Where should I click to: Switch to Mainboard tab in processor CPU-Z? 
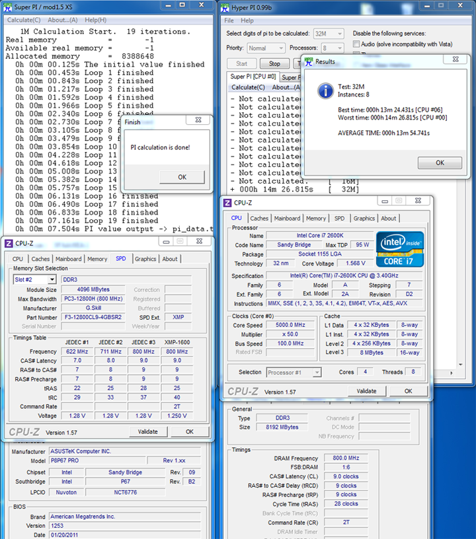tap(287, 218)
